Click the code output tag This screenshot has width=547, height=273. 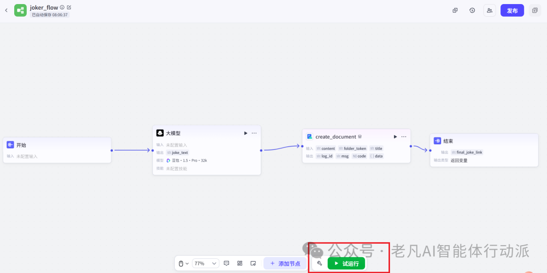(359, 156)
